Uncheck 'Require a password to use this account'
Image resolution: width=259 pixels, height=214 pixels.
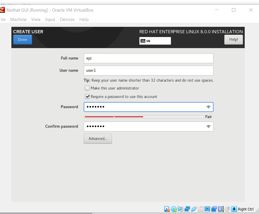(x=87, y=97)
